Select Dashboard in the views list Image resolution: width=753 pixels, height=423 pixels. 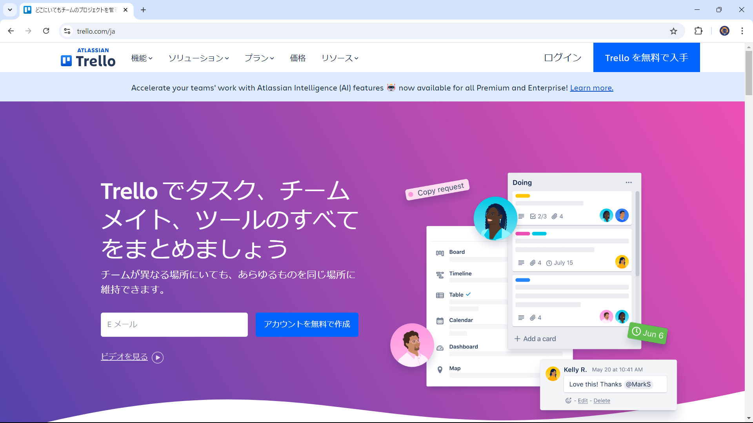coord(464,347)
